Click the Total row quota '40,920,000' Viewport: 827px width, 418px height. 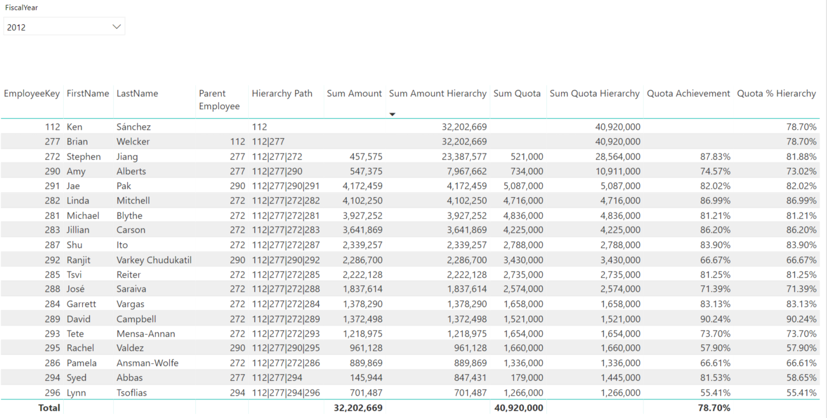coord(518,408)
